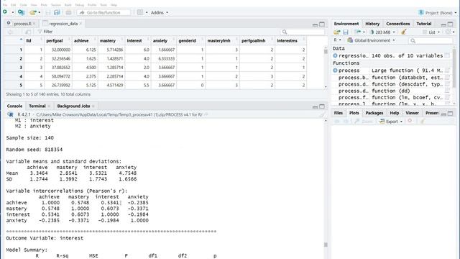Screen dimensions: 460x259
Task: Open the Viewer tab
Action: [412, 113]
